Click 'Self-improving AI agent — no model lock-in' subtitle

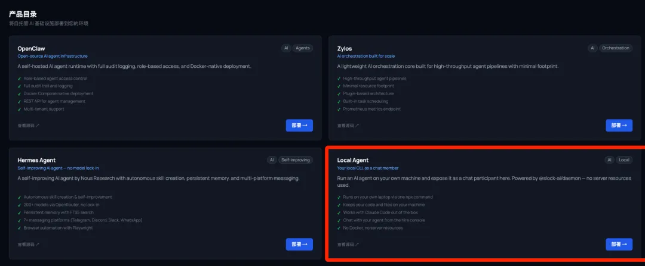59,168
